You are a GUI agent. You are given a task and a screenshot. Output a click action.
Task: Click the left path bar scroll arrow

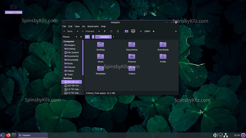coord(93,37)
